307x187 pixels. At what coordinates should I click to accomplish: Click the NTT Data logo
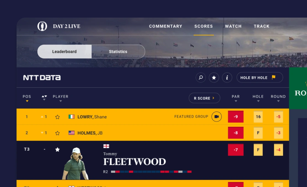(42, 78)
